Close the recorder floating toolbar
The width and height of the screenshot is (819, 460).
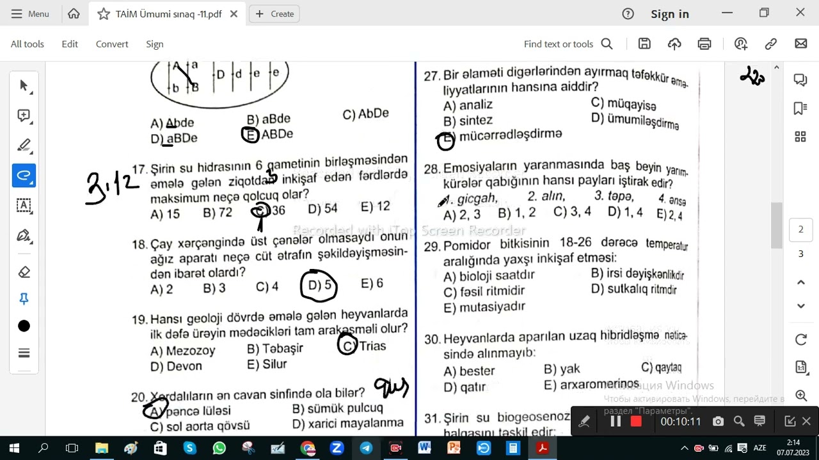point(806,422)
